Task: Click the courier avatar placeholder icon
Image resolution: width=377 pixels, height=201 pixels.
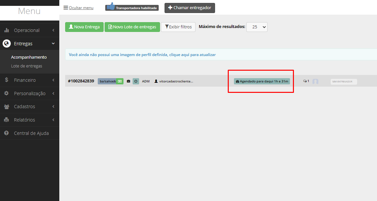Action: [x=315, y=81]
